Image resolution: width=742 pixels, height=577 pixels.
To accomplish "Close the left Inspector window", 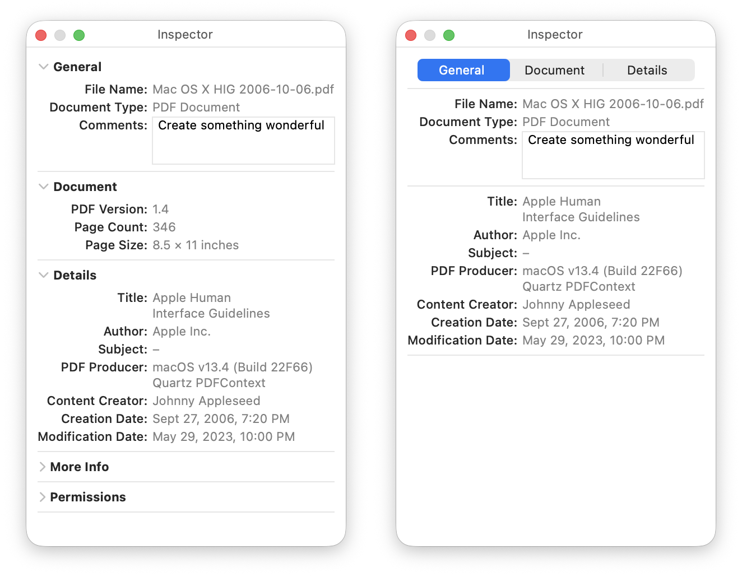I will pyautogui.click(x=41, y=35).
